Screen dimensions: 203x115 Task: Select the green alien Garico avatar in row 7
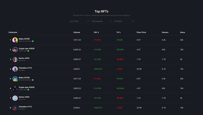(15, 98)
